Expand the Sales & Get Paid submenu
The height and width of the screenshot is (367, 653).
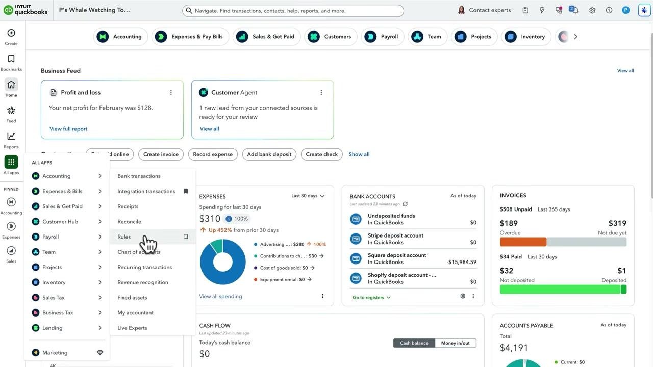pos(100,206)
